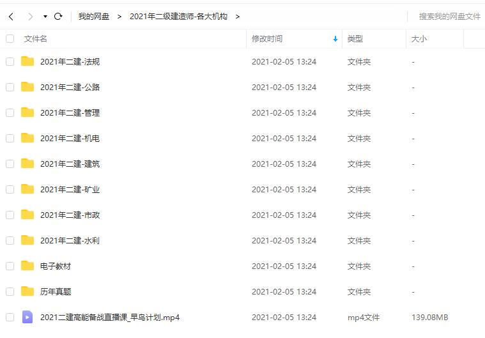Tick the checkbox for 2021年二建-水利
The image size is (485, 338).
pyautogui.click(x=10, y=240)
